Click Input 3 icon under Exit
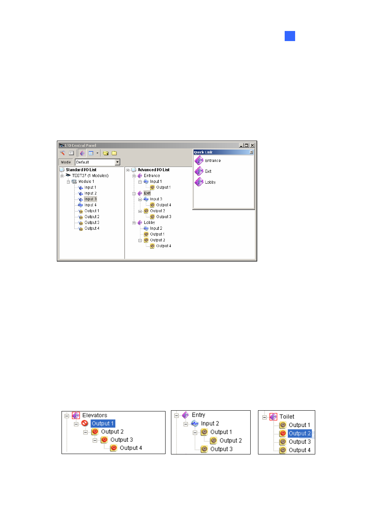369x523 pixels. pos(146,199)
